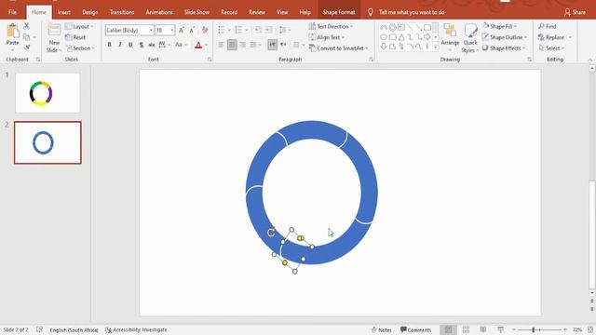Toggle Underline formatting
The image size is (596, 335).
(x=130, y=45)
